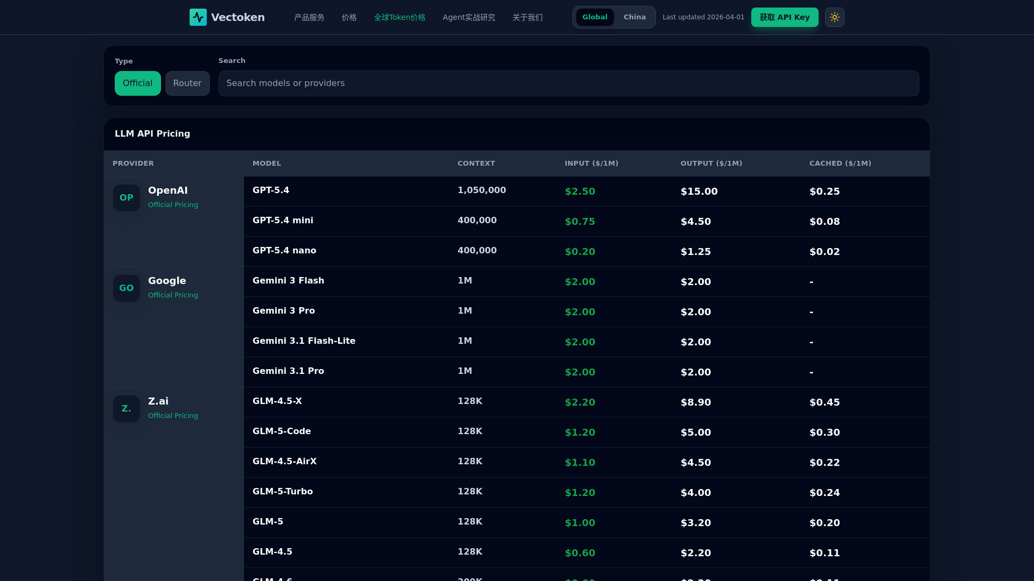Click GLM-4.5-X input price $2.20
Screen dimensions: 1034x581
click(580, 402)
